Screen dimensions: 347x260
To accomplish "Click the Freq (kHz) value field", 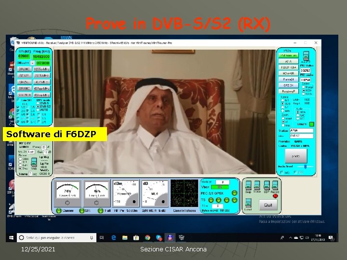I will pyautogui.click(x=41, y=57).
